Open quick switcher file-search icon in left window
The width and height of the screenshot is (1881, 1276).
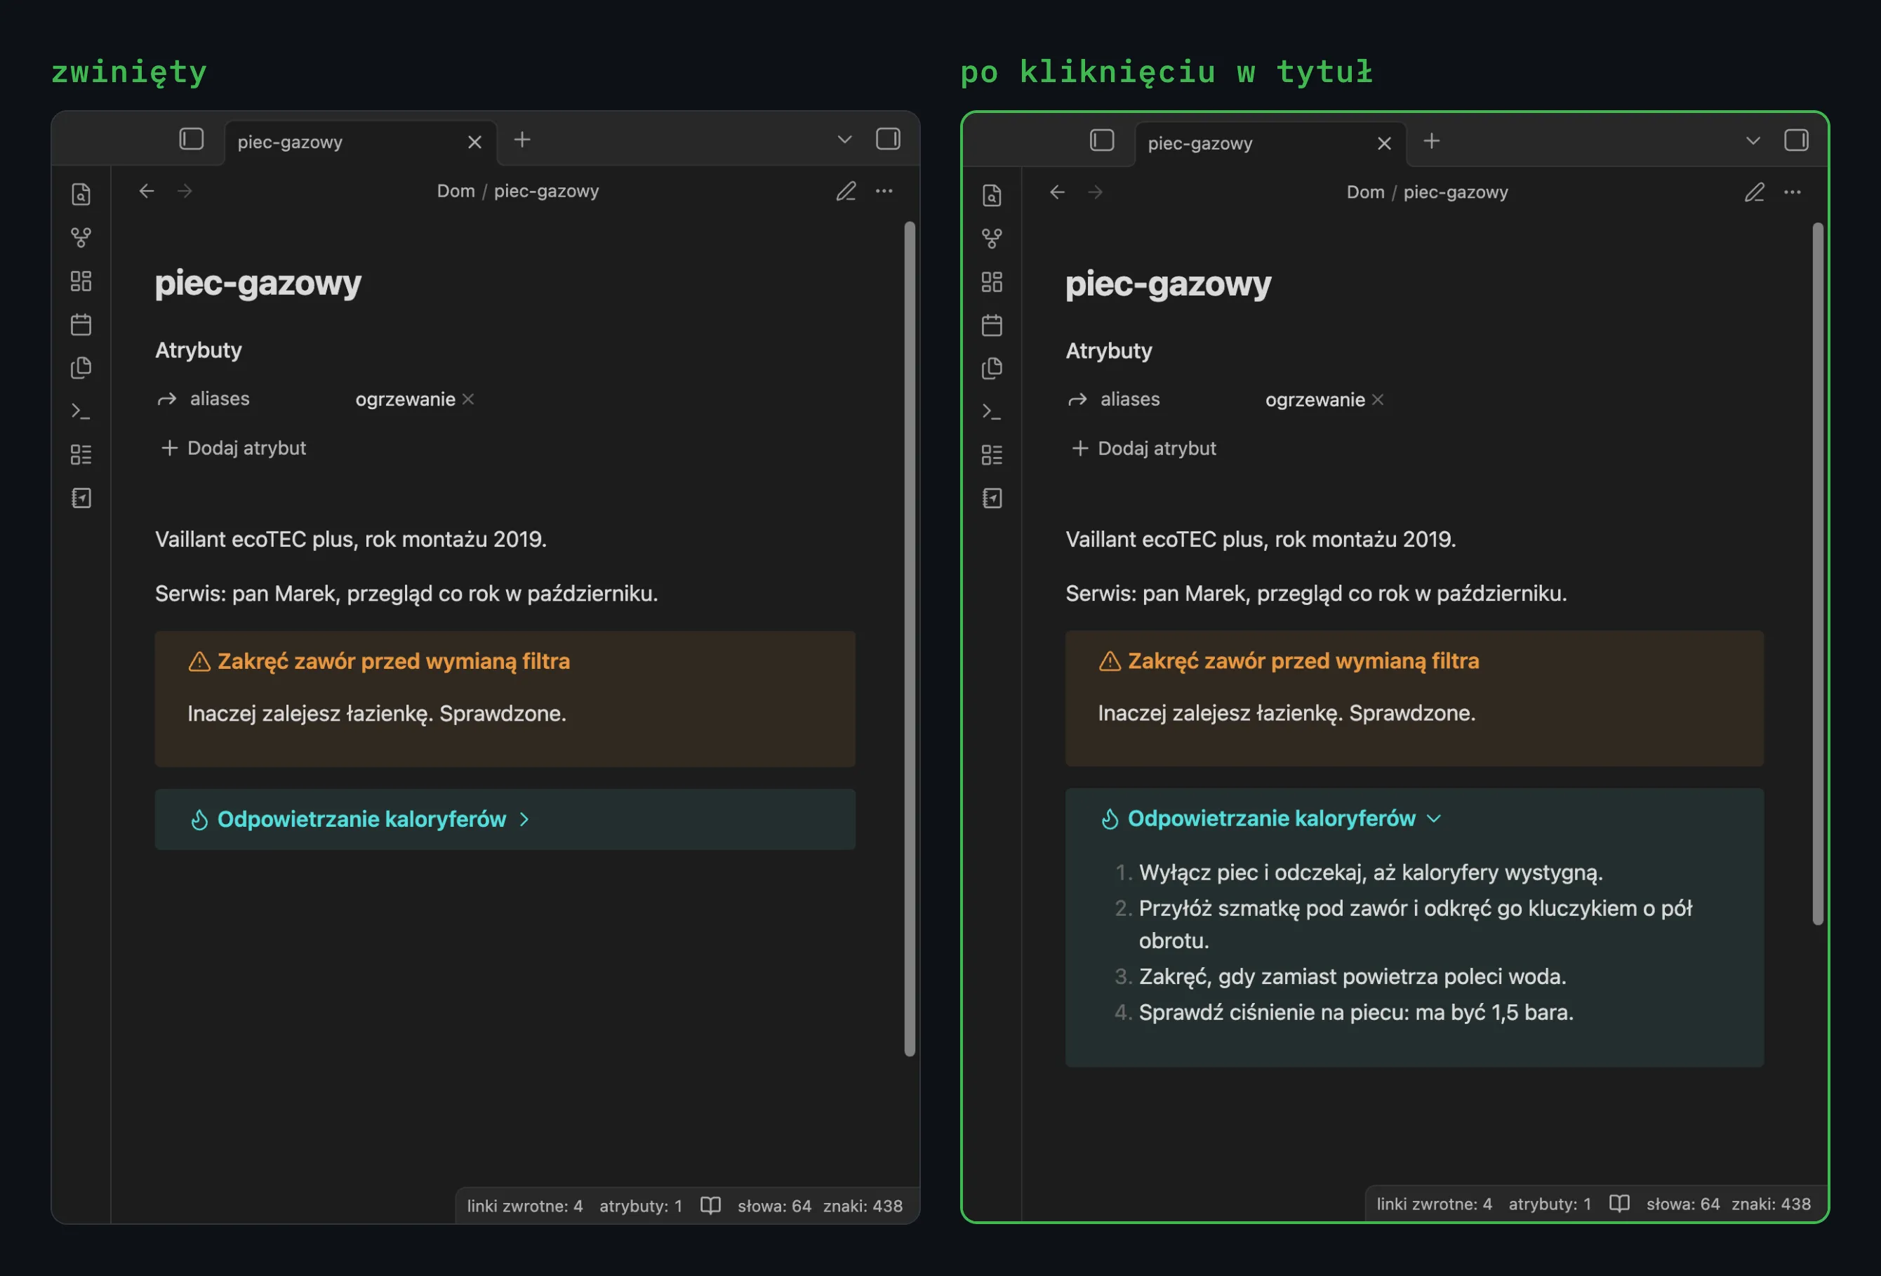point(81,194)
